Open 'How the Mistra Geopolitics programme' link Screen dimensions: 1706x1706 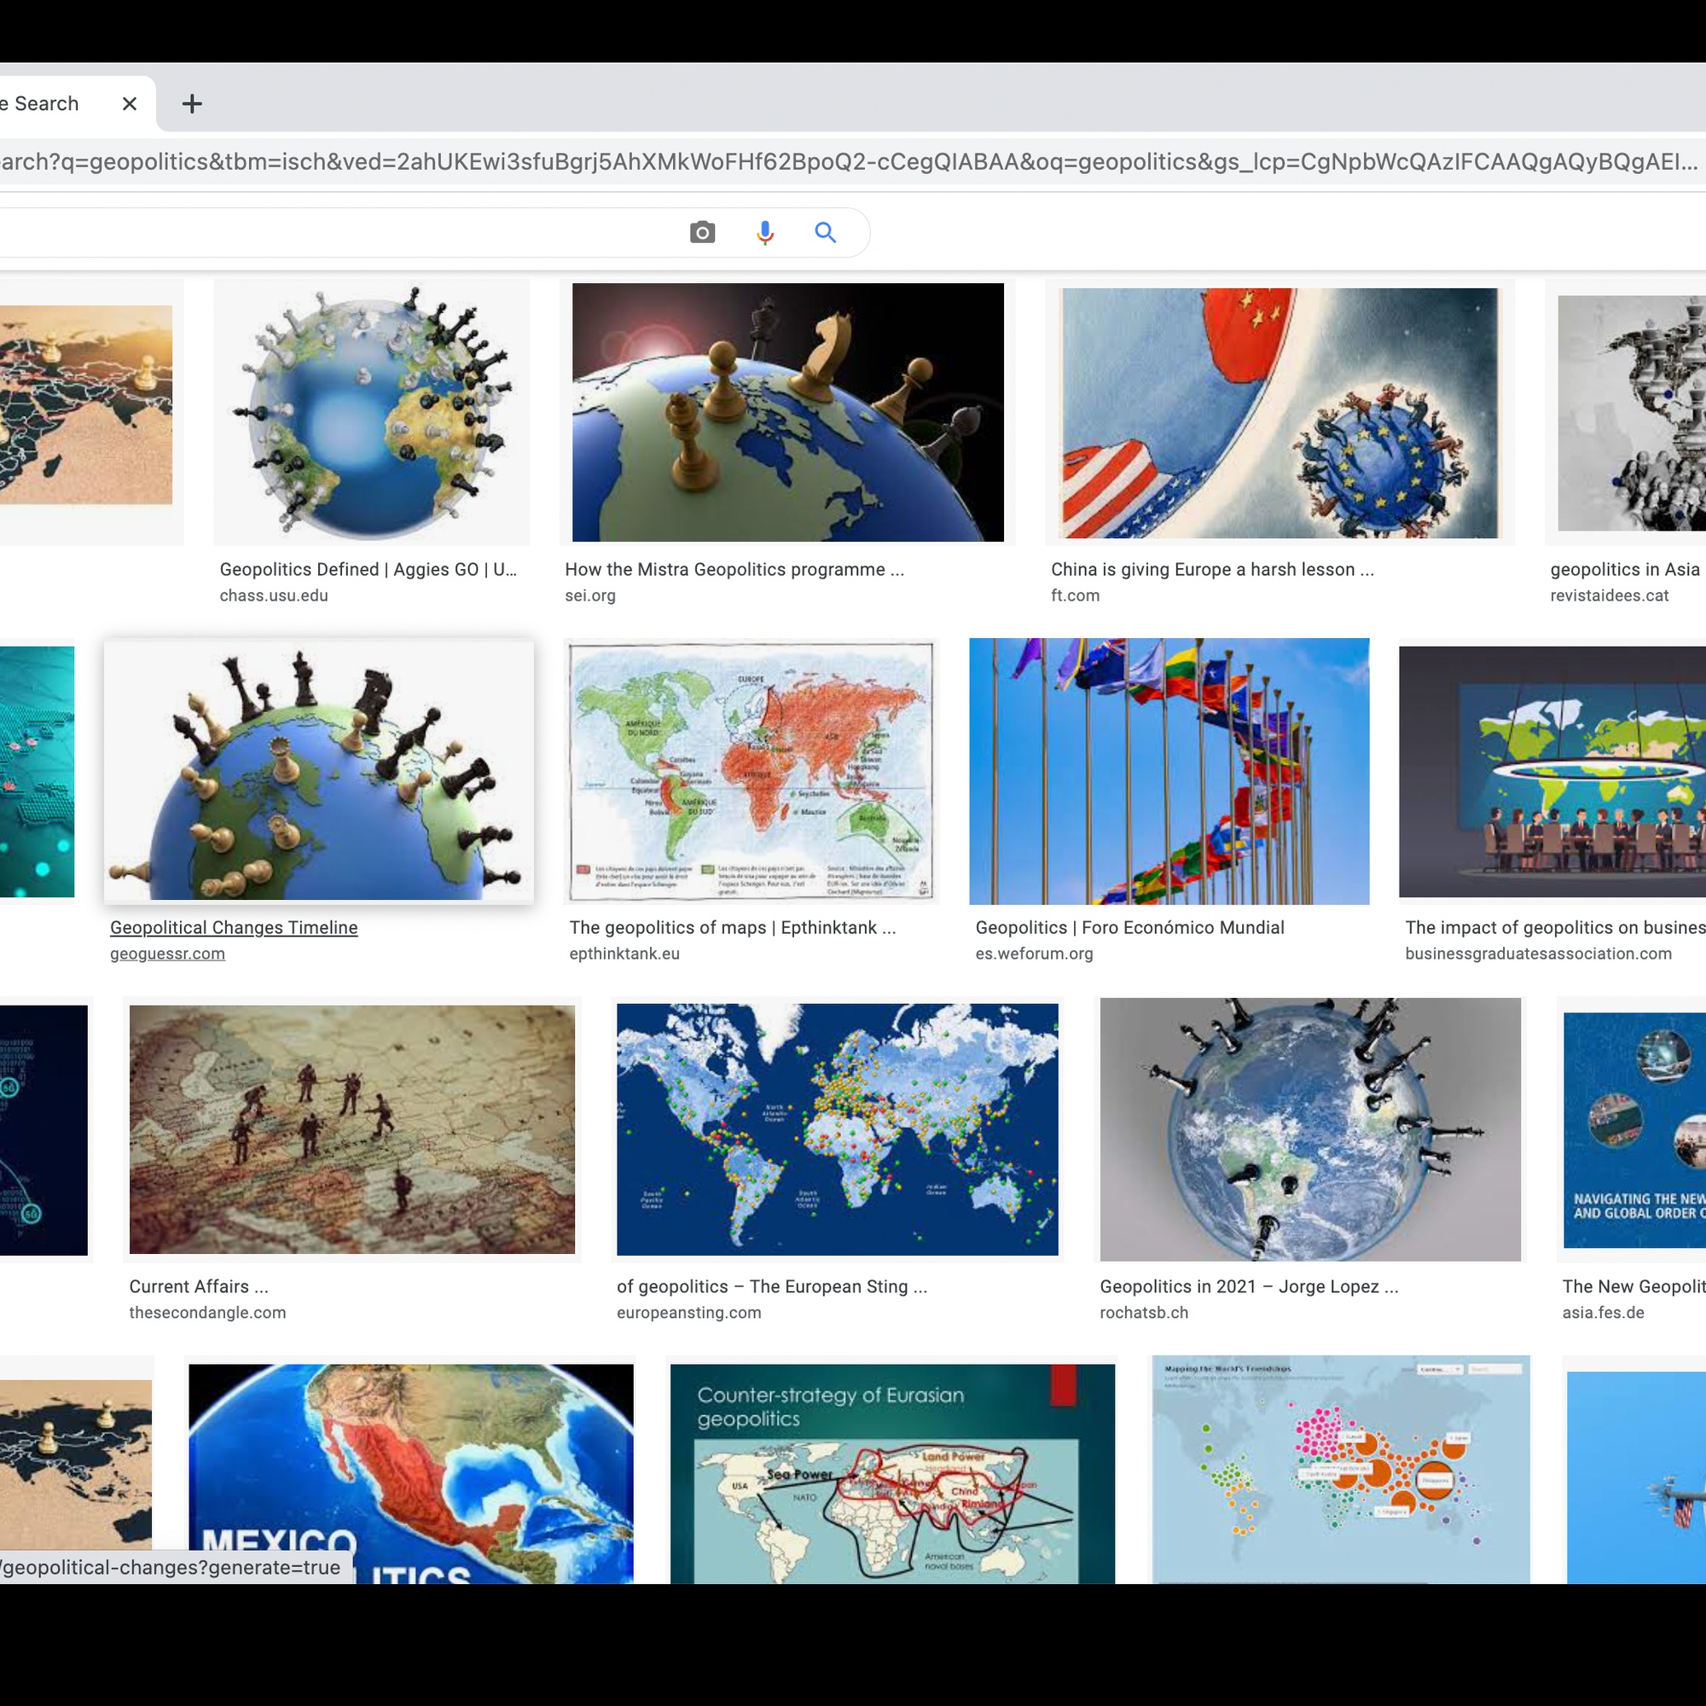(734, 570)
